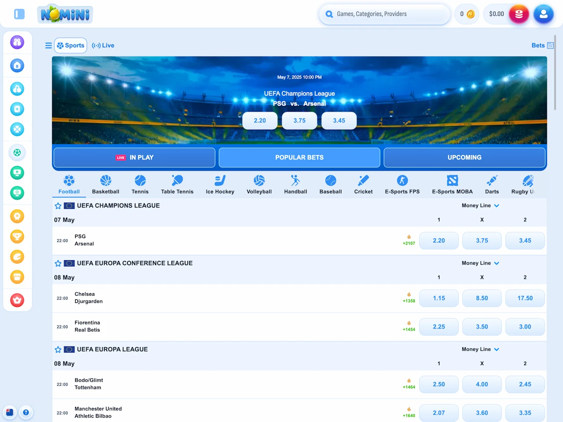Switch to the Sports view
Screen dimensions: 563x422
(x=70, y=45)
